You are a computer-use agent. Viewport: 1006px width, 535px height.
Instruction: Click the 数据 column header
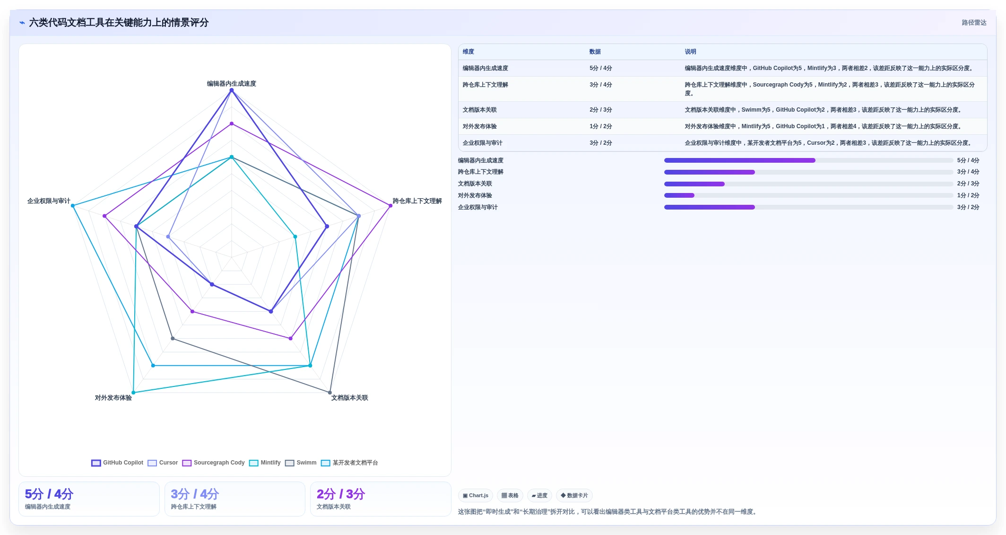(595, 52)
